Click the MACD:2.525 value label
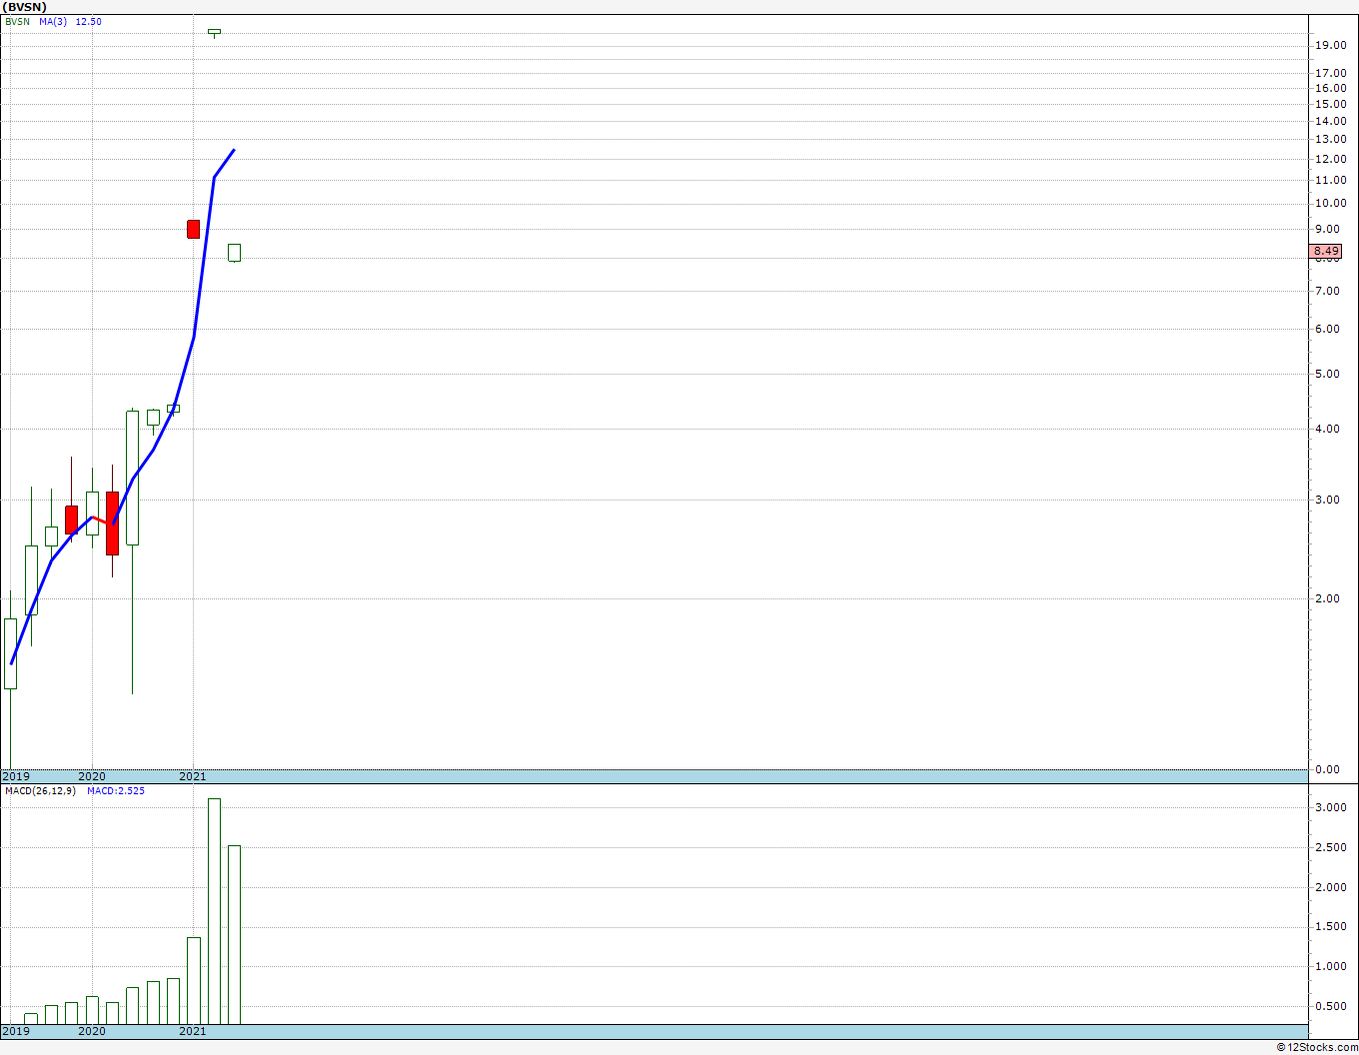 (116, 790)
